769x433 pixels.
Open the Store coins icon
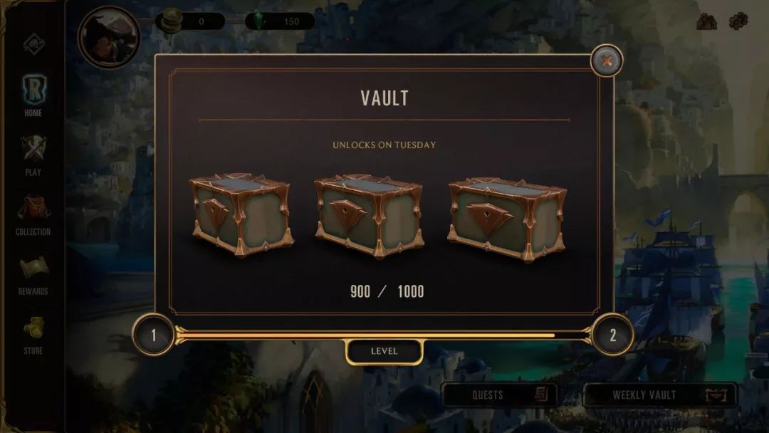coord(33,328)
